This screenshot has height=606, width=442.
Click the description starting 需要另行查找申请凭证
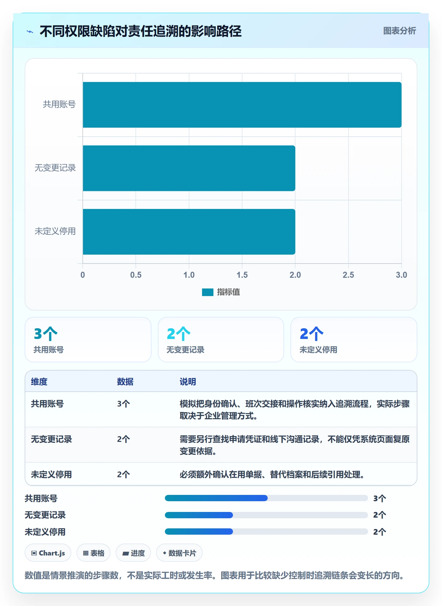(295, 445)
